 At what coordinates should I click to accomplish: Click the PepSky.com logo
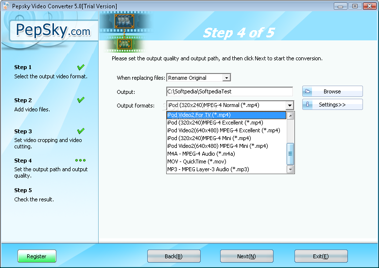point(53,31)
